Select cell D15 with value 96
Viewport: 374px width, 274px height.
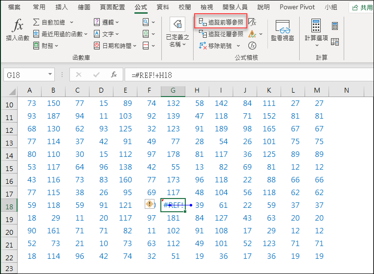click(x=101, y=167)
